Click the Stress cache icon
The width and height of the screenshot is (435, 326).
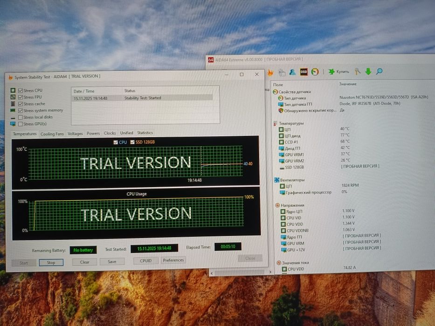pyautogui.click(x=13, y=104)
